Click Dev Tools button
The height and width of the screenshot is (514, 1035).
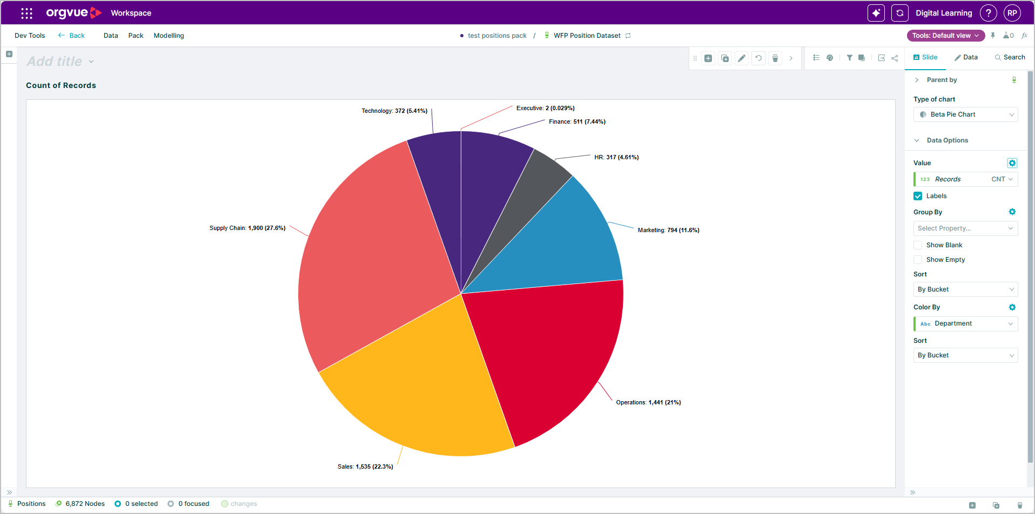coord(30,36)
